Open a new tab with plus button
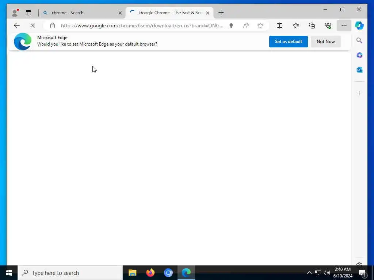 click(x=221, y=13)
